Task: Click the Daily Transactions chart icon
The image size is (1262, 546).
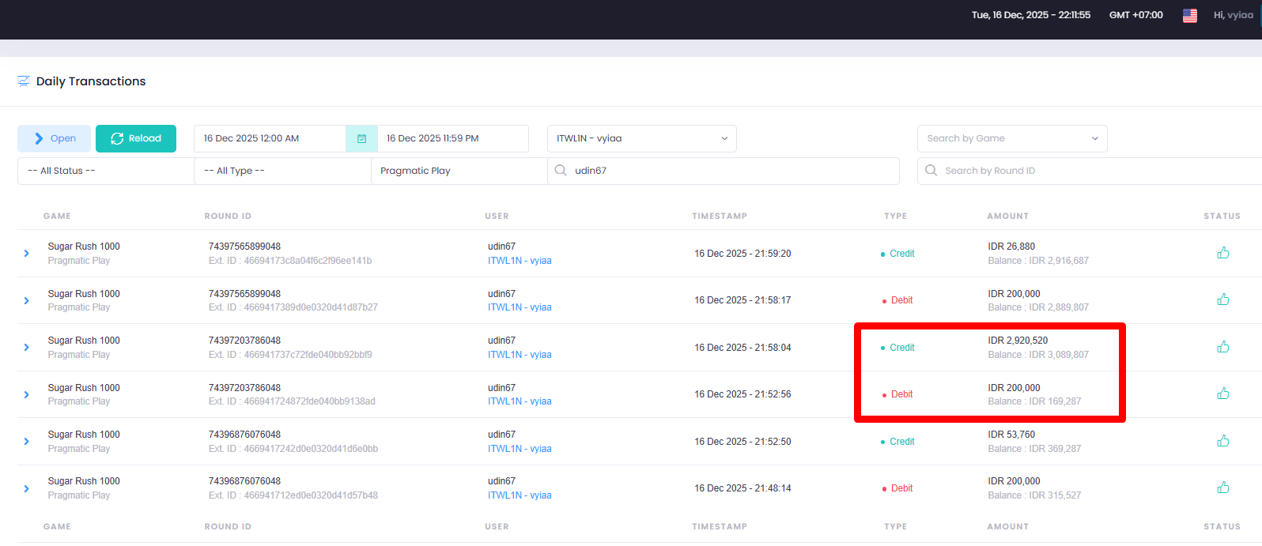Action: tap(24, 81)
